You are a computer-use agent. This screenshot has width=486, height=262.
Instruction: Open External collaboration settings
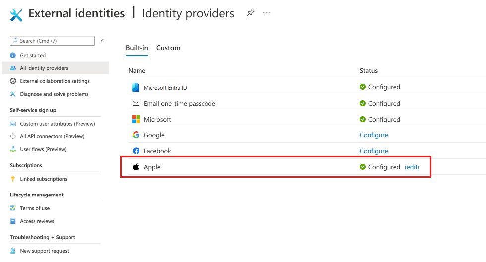tap(55, 81)
